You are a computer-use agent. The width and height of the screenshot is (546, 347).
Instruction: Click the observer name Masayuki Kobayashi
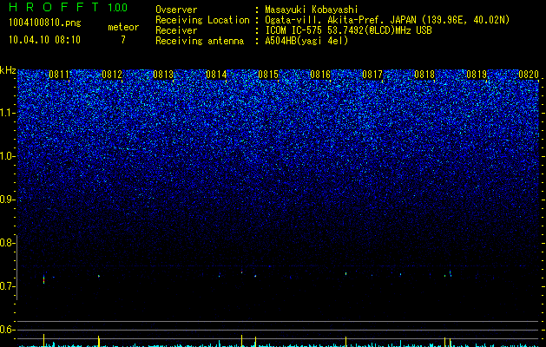pyautogui.click(x=311, y=10)
